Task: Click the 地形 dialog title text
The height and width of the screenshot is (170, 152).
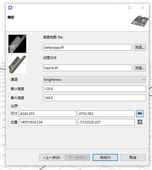Action: [x=11, y=17]
